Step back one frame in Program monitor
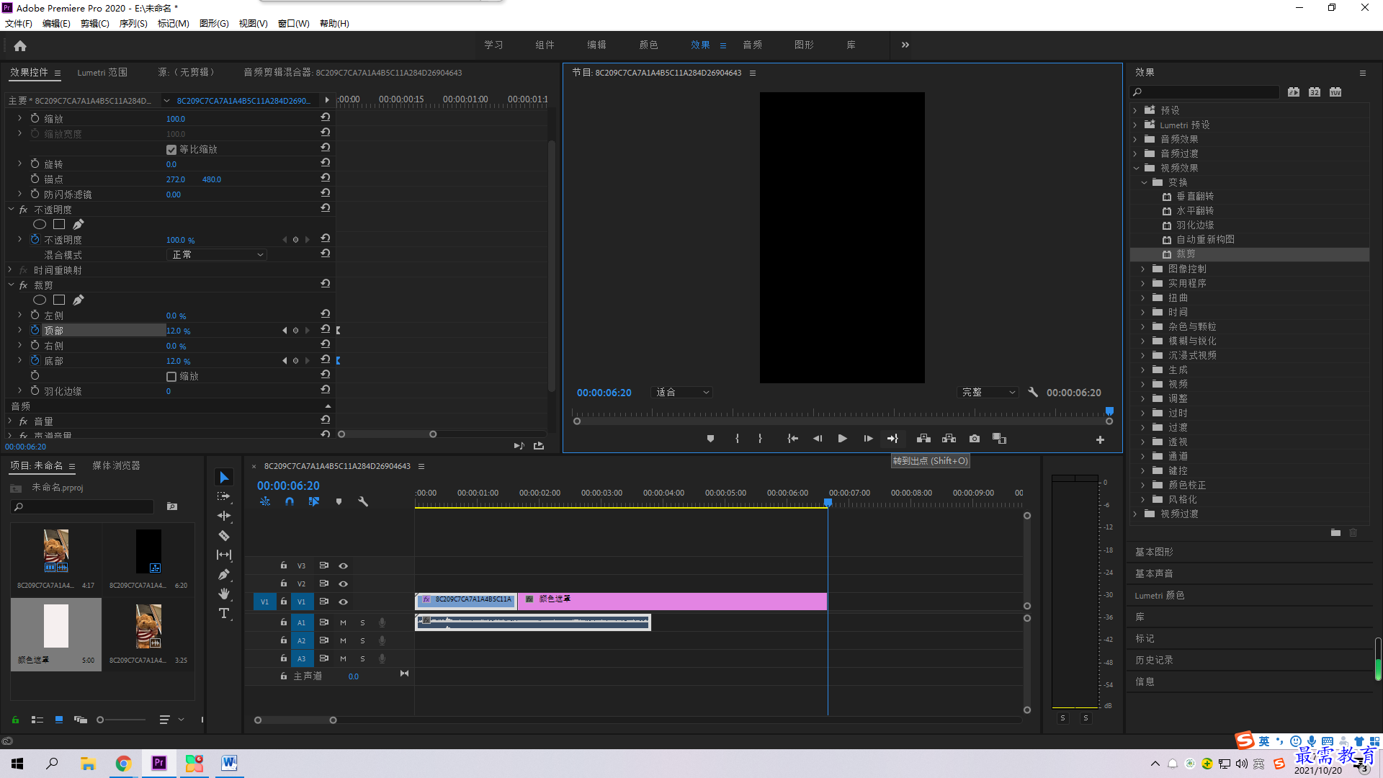Screen dimensions: 1383x778 click(x=818, y=439)
